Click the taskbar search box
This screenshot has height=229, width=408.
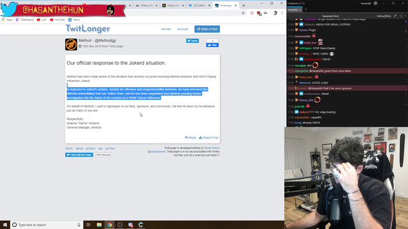pyautogui.click(x=47, y=225)
